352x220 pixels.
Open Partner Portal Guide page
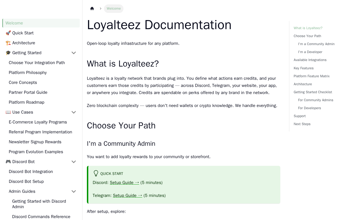pos(28,92)
